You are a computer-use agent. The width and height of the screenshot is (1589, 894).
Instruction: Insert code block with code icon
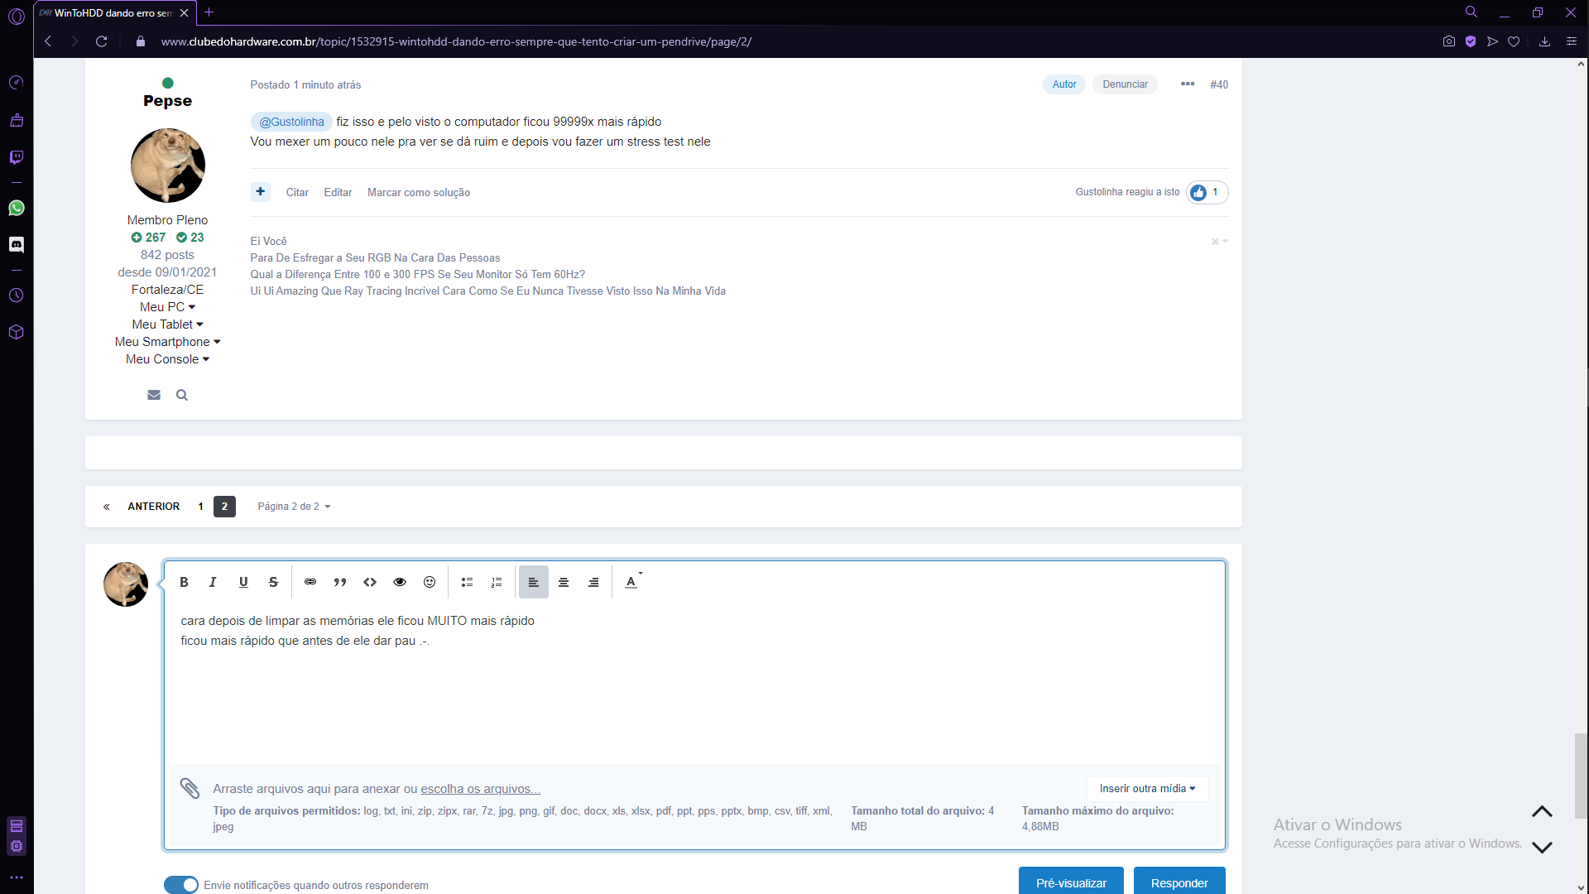coord(370,582)
